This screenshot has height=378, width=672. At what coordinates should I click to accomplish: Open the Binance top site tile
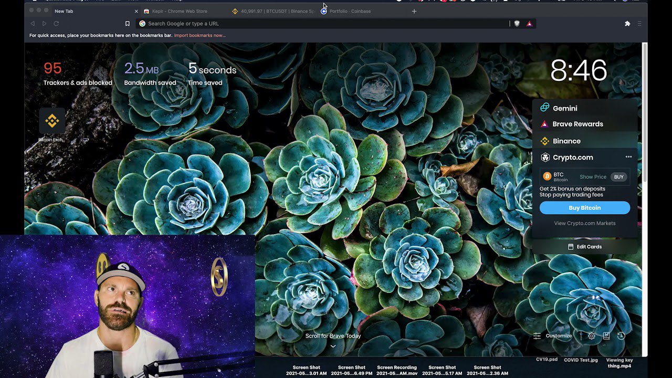tap(52, 121)
